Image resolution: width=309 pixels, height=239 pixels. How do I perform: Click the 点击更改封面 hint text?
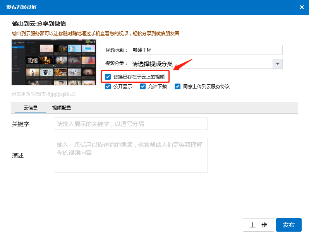pyautogui.click(x=43, y=94)
